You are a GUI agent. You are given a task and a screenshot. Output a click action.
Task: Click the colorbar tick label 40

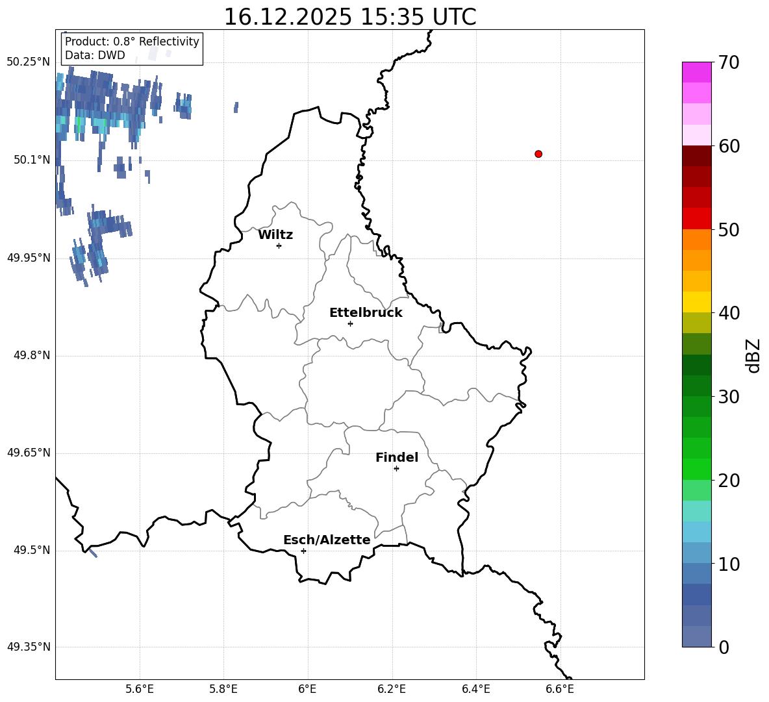729,313
